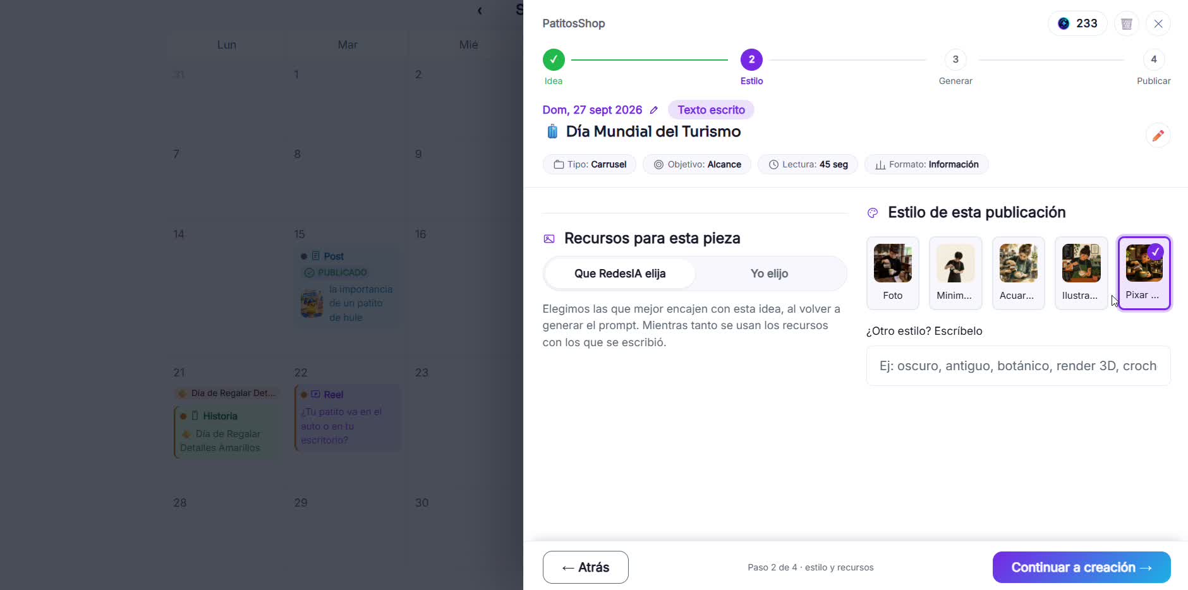Click the PatitosShop title text
1188x590 pixels.
click(573, 23)
